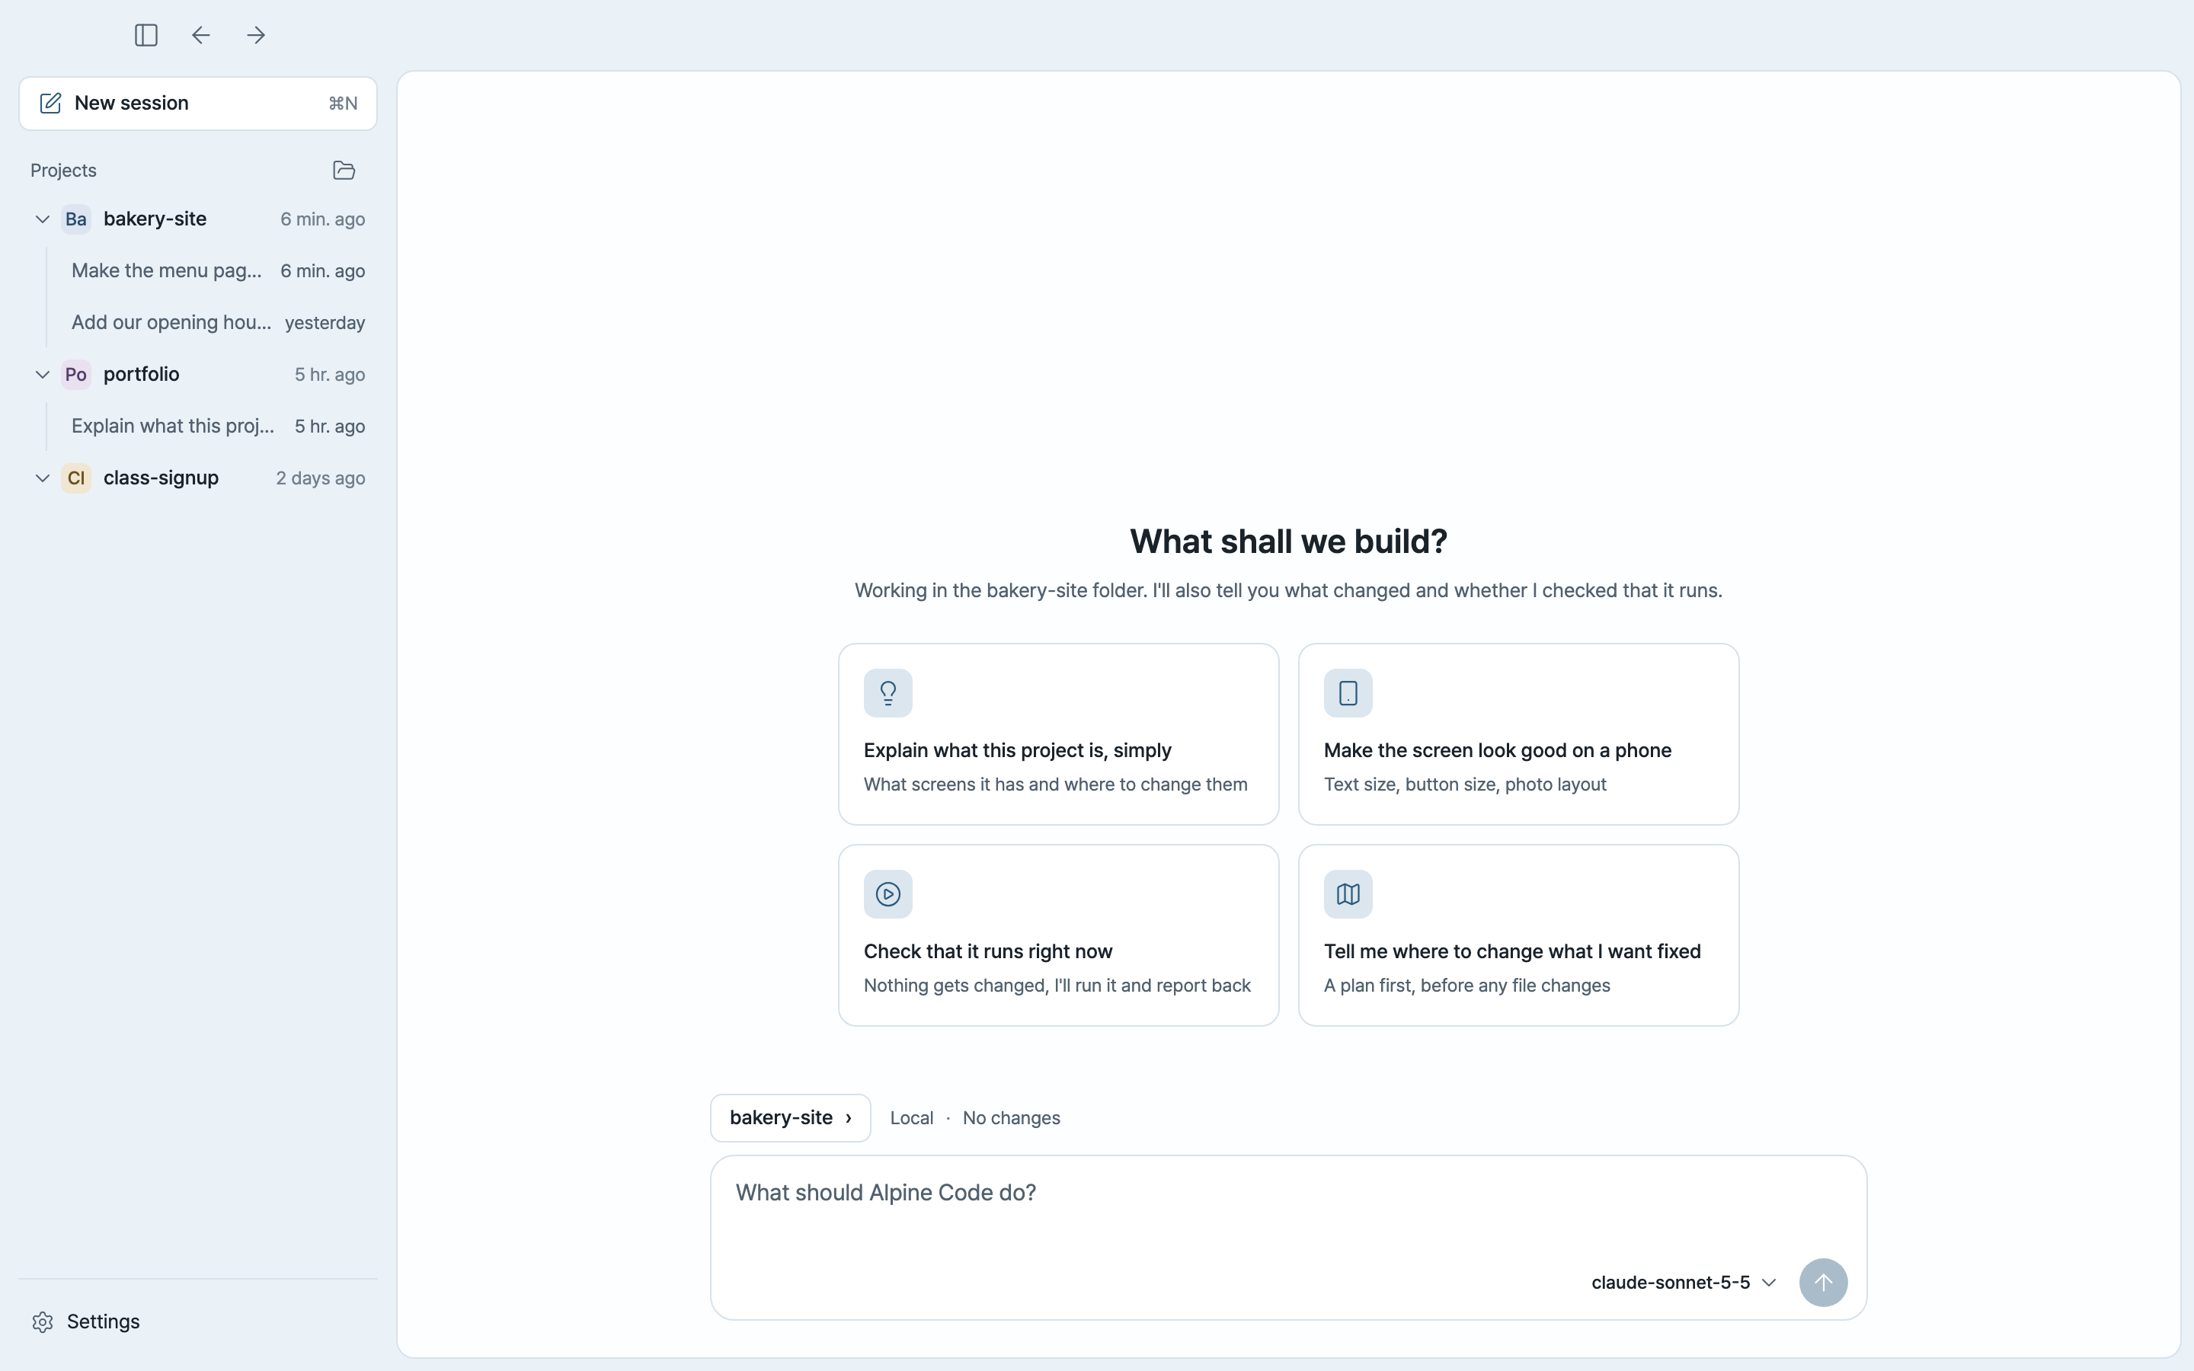Open the bakery-site folder selector
2194x1371 pixels.
(x=791, y=1118)
